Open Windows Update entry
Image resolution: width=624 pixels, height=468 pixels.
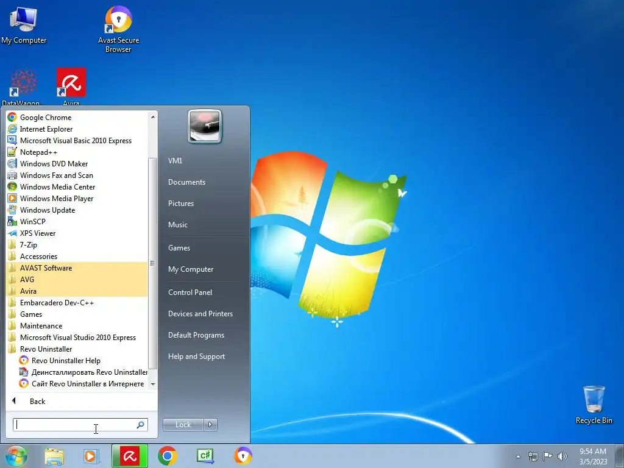(x=77, y=210)
